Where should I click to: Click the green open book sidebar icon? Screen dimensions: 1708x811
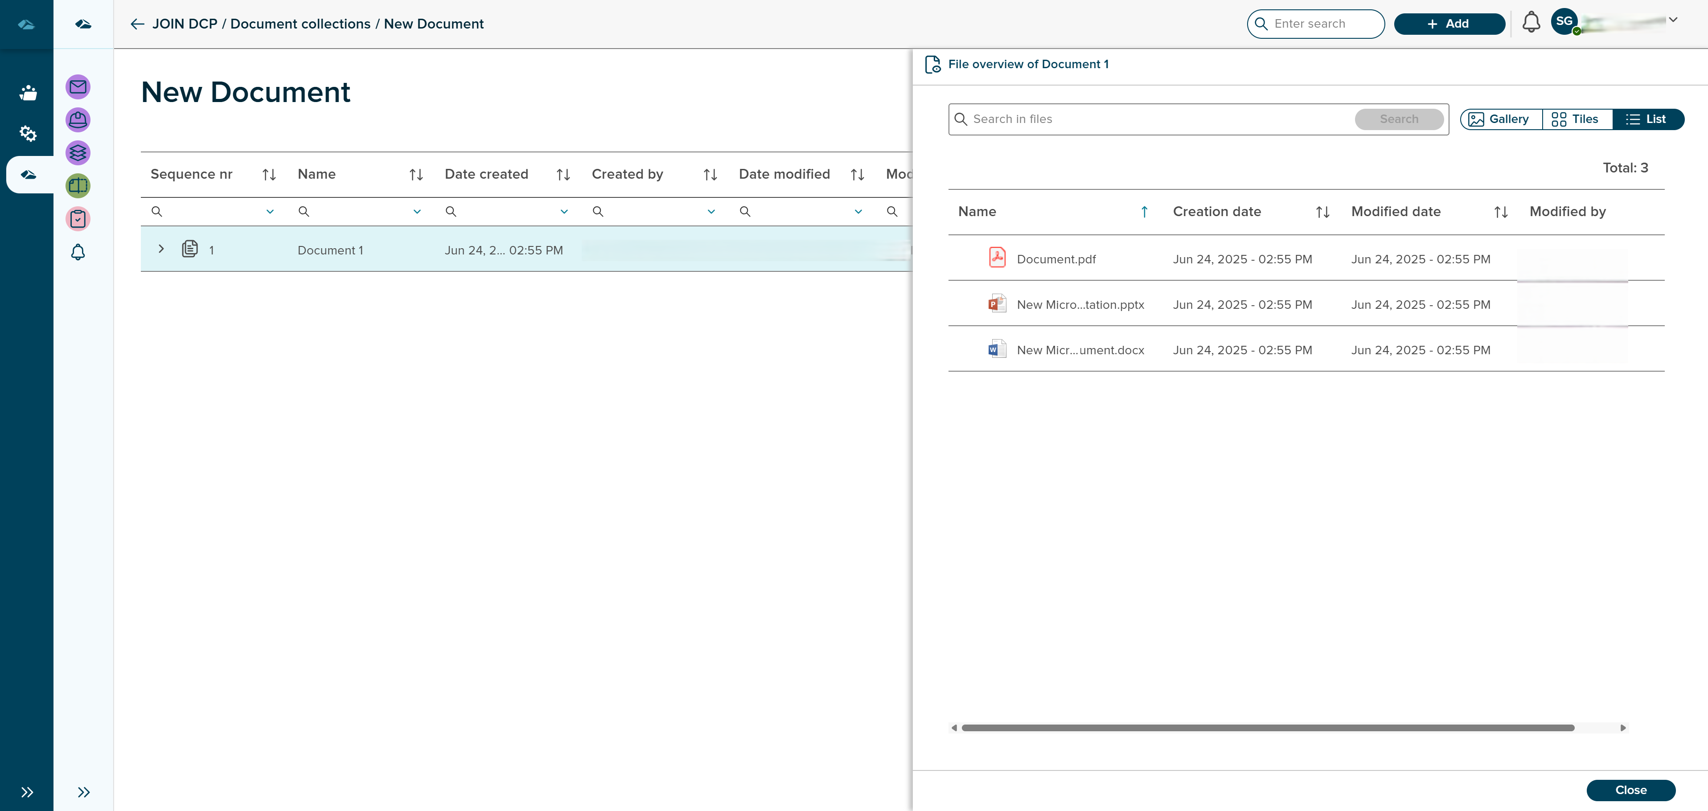[78, 186]
